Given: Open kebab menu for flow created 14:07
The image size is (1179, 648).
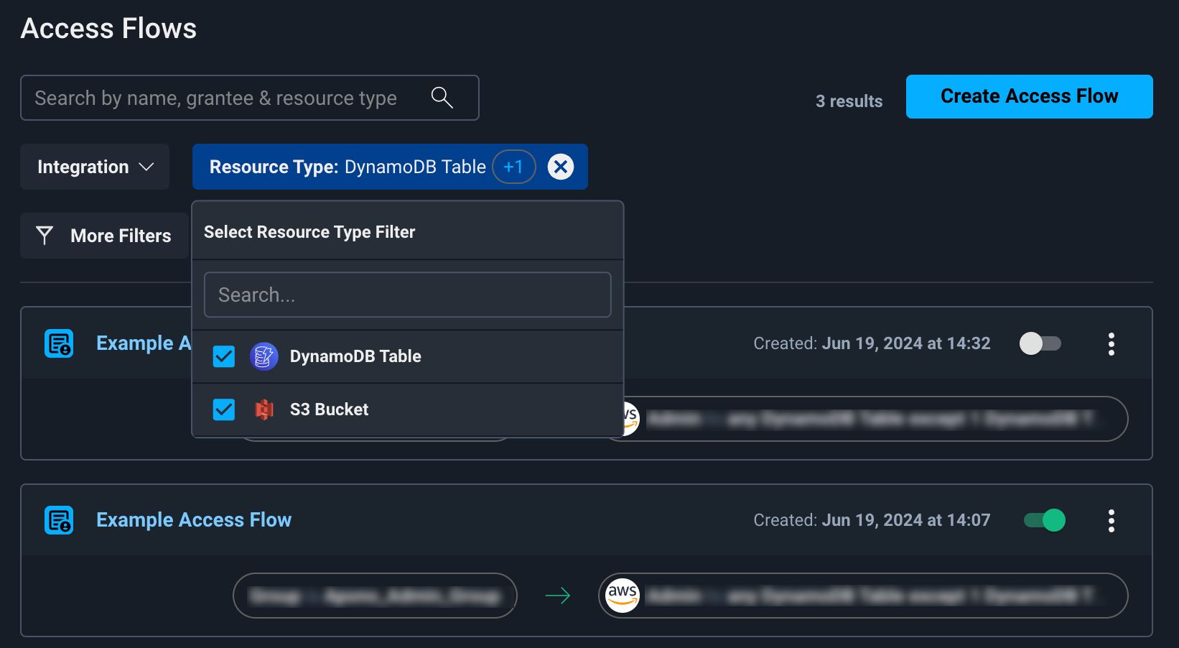Looking at the screenshot, I should 1111,521.
